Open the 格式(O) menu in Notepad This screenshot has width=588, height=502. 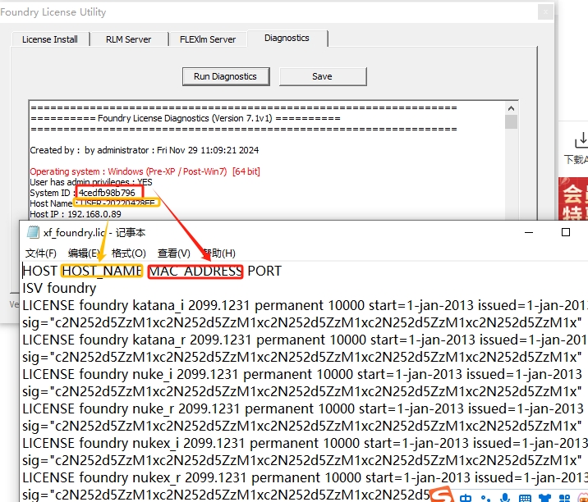point(129,253)
